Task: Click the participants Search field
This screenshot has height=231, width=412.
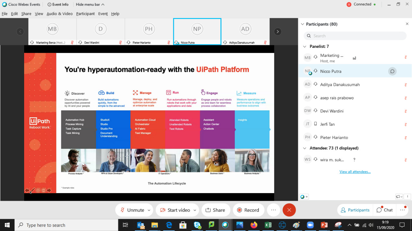Action: tap(355, 36)
